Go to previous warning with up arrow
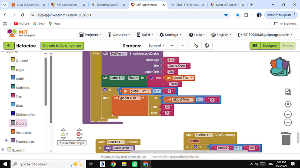The height and width of the screenshot is (168, 300). (63, 130)
